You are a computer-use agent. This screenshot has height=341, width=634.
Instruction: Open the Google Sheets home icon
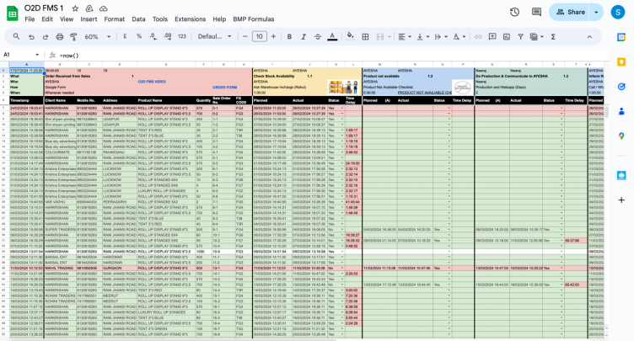coord(13,13)
